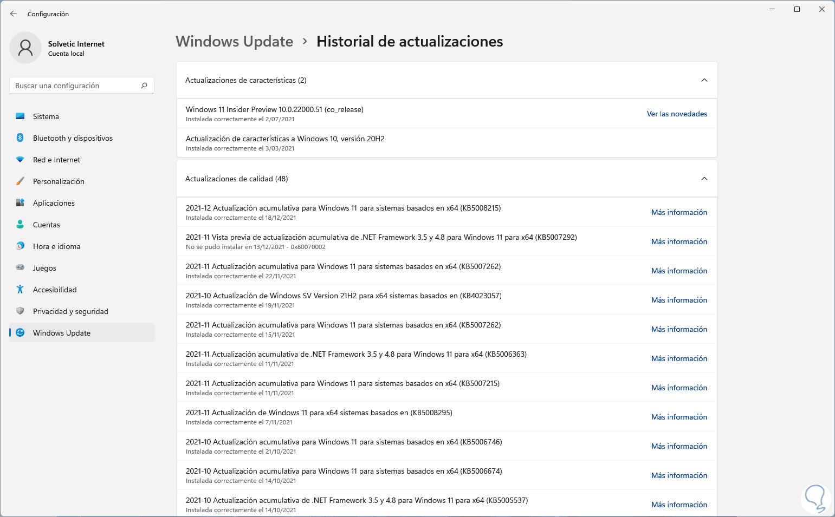Viewport: 835px width, 517px height.
Task: Open Más información for KB5008215
Action: [679, 212]
